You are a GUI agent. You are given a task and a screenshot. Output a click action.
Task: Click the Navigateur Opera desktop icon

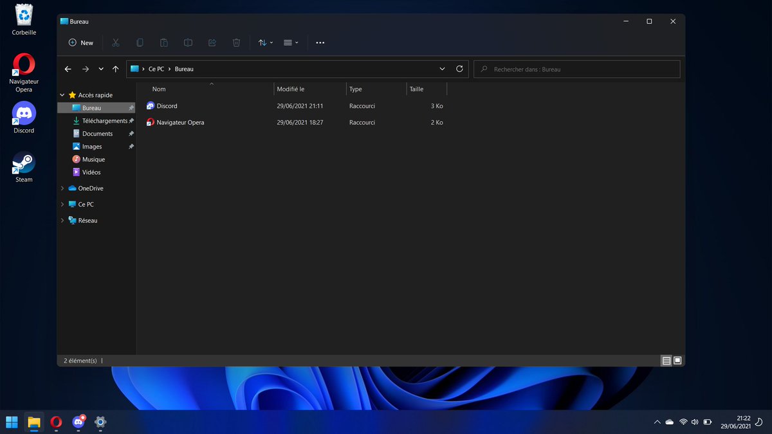[x=24, y=73]
